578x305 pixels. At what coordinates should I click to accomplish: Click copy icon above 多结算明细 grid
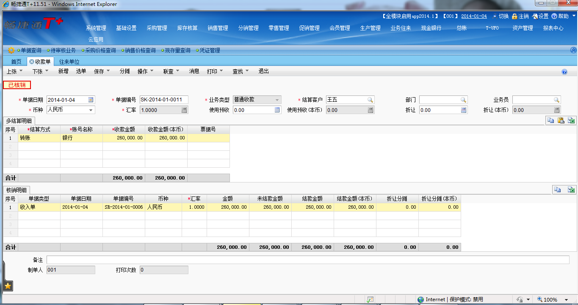(550, 120)
